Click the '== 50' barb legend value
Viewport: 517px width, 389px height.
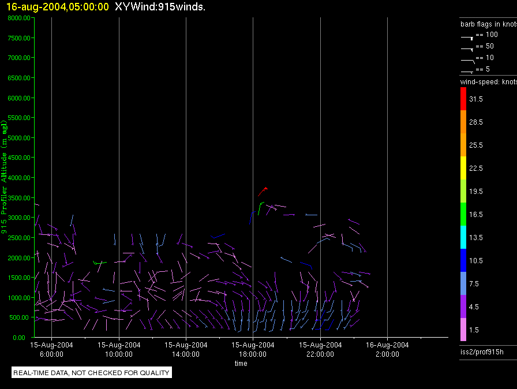click(485, 46)
